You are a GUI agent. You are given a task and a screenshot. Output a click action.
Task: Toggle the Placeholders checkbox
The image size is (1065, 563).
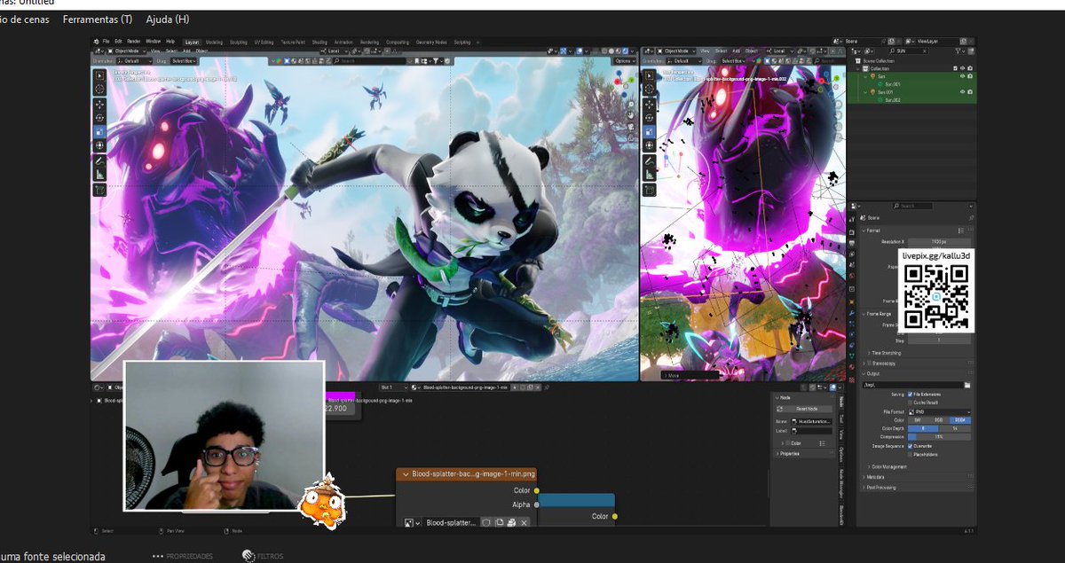coord(910,455)
